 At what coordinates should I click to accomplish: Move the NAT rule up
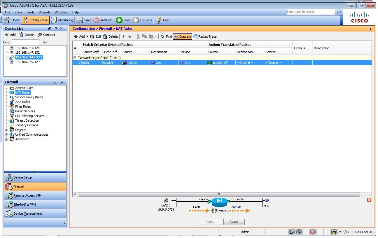[123, 36]
